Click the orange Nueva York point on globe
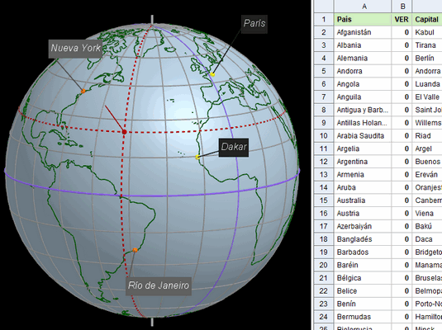Image resolution: width=442 pixels, height=330 pixels. (x=83, y=91)
